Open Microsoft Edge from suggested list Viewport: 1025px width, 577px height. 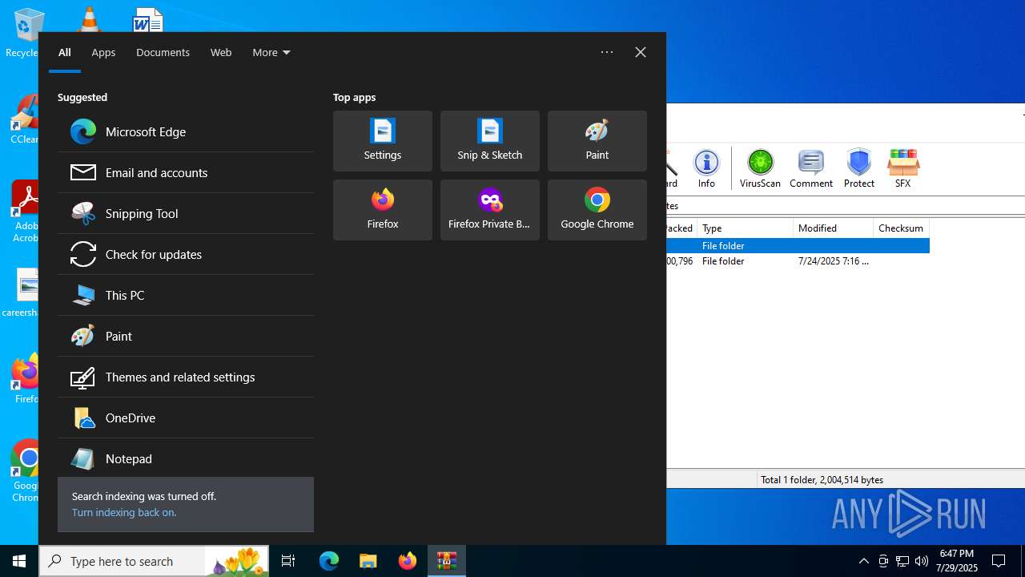185,131
